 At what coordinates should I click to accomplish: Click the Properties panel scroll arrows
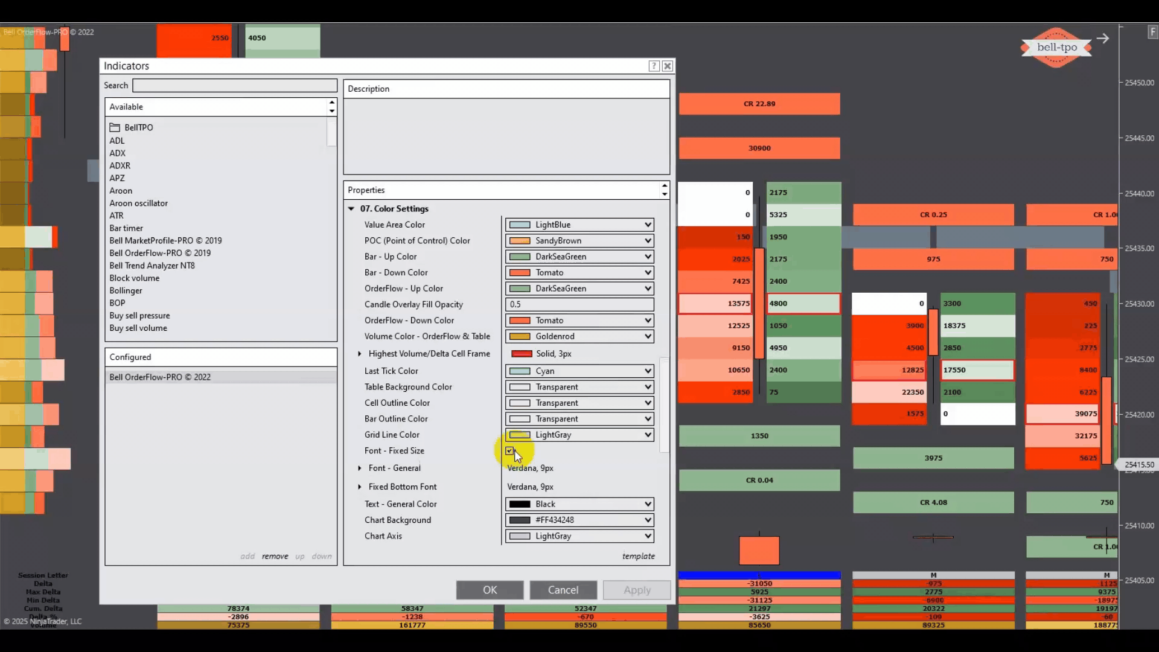(664, 190)
